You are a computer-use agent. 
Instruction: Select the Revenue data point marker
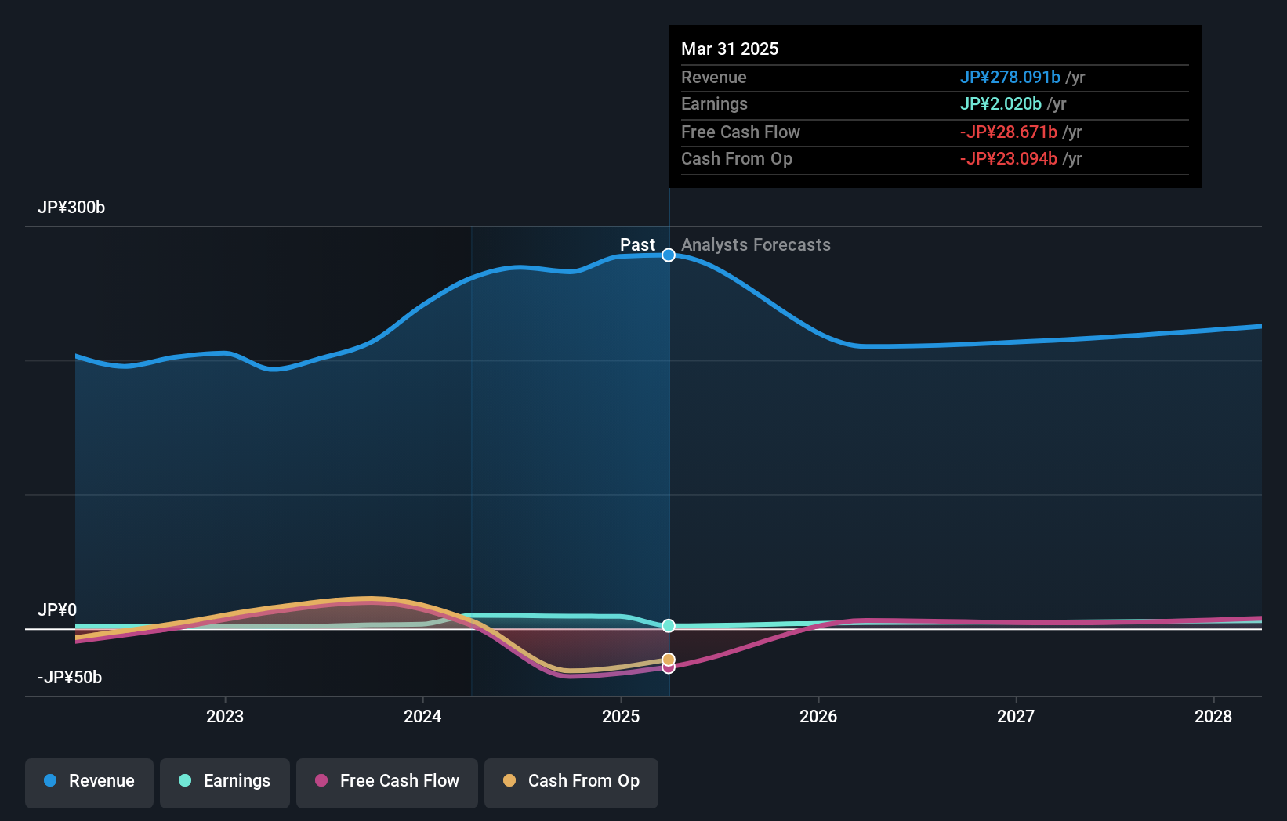[x=669, y=255]
